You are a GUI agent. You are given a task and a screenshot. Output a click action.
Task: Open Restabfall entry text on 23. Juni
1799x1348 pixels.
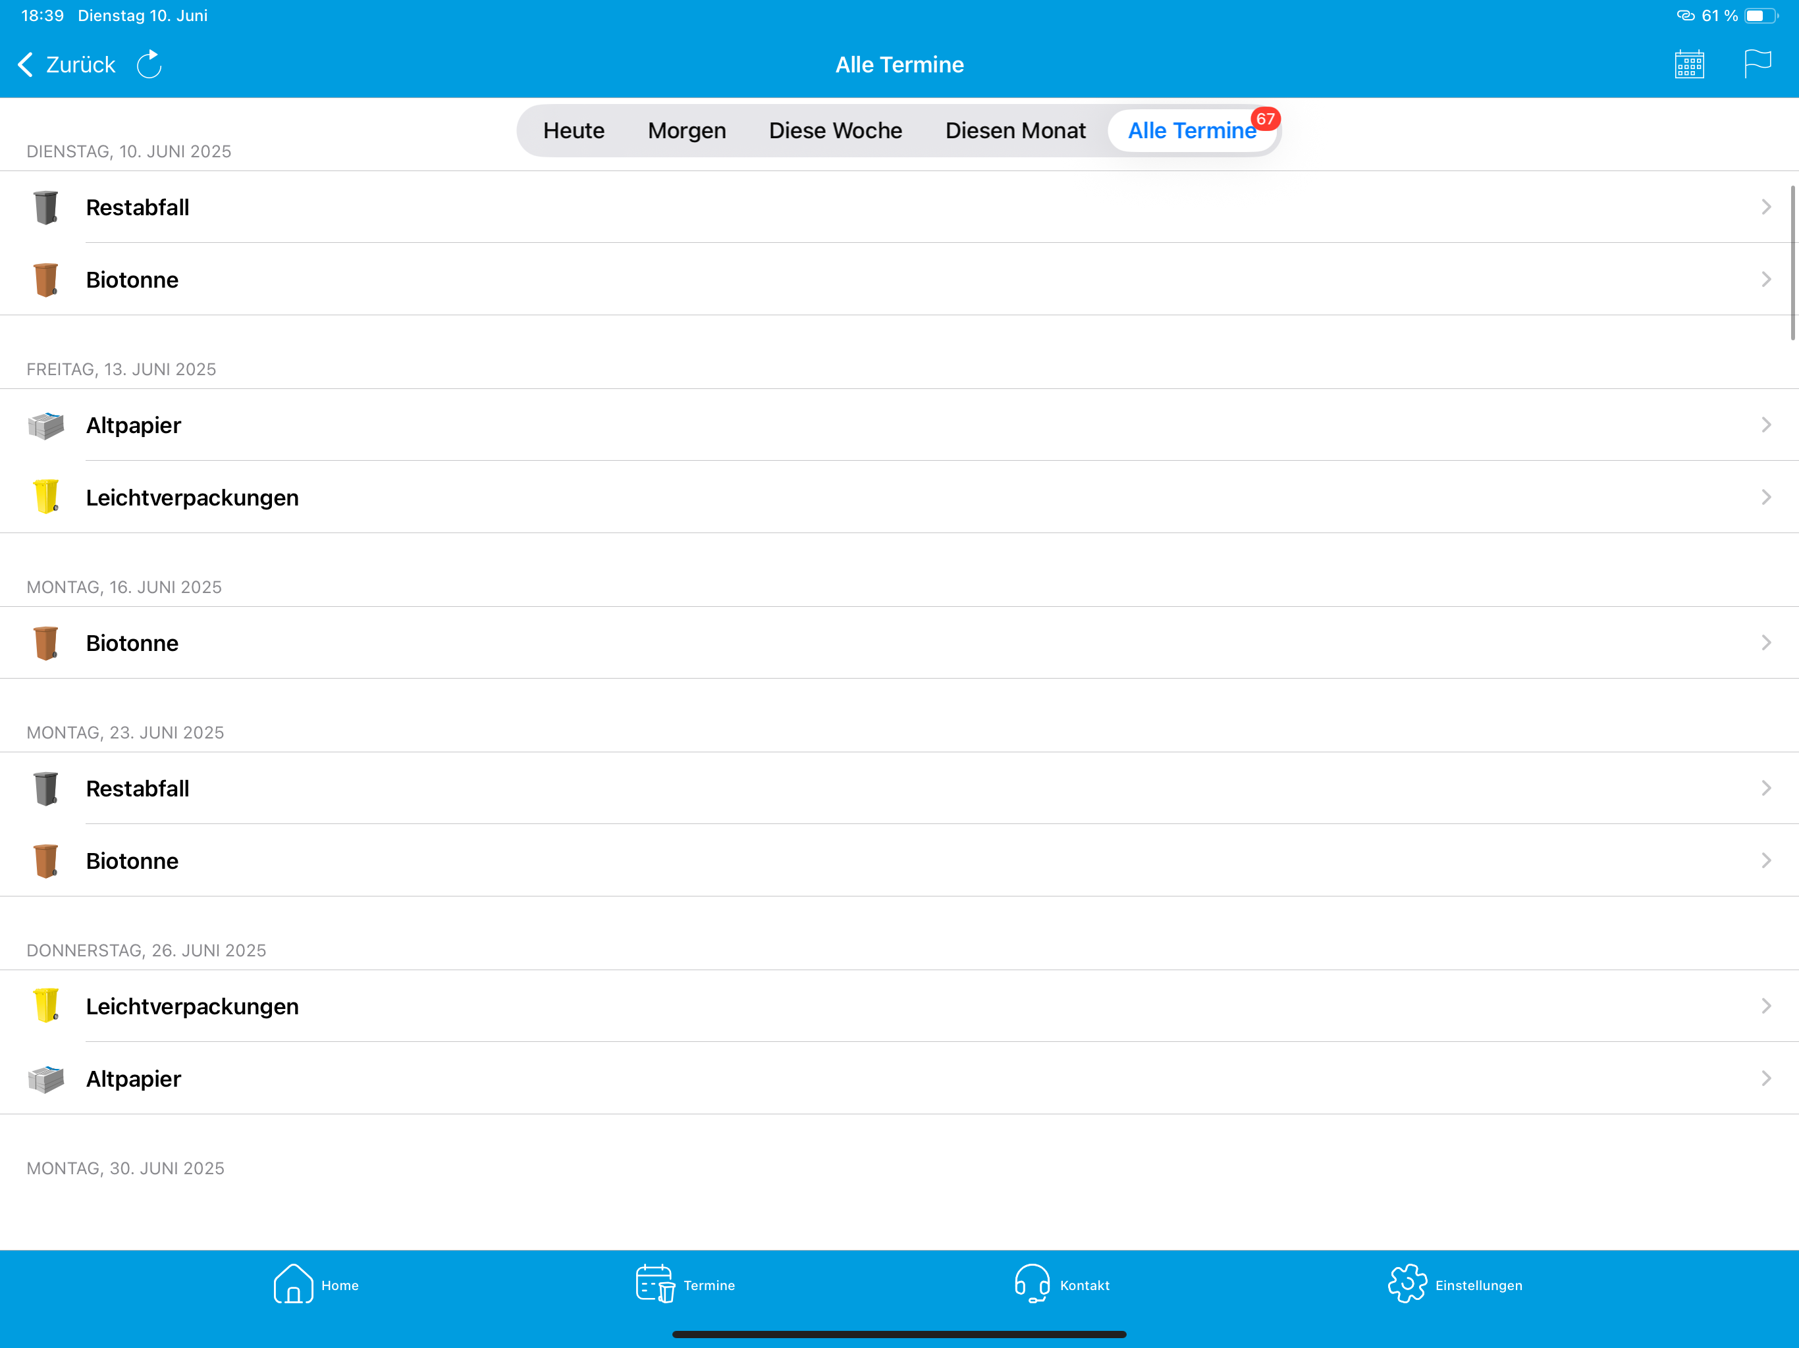tap(138, 789)
